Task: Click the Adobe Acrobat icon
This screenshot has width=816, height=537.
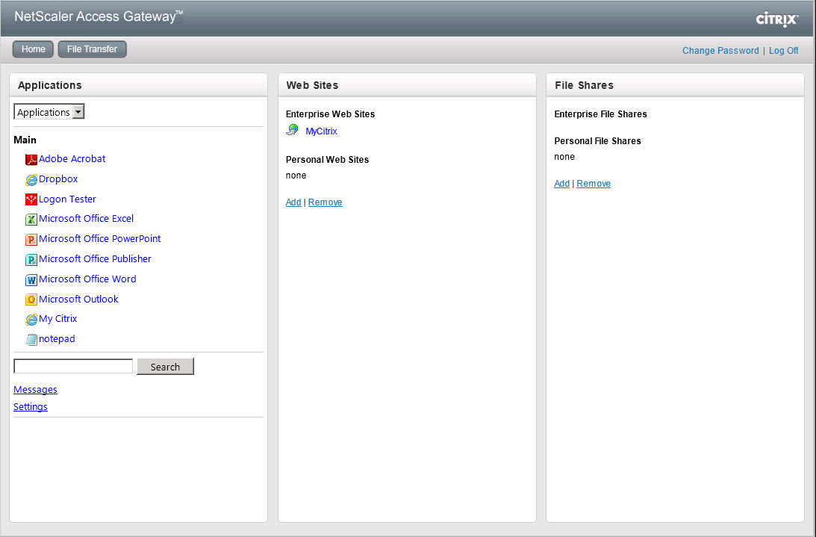Action: (31, 159)
